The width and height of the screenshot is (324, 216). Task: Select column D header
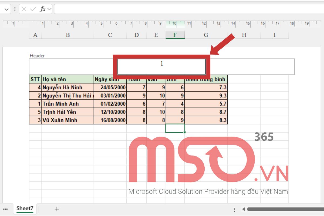(137, 35)
